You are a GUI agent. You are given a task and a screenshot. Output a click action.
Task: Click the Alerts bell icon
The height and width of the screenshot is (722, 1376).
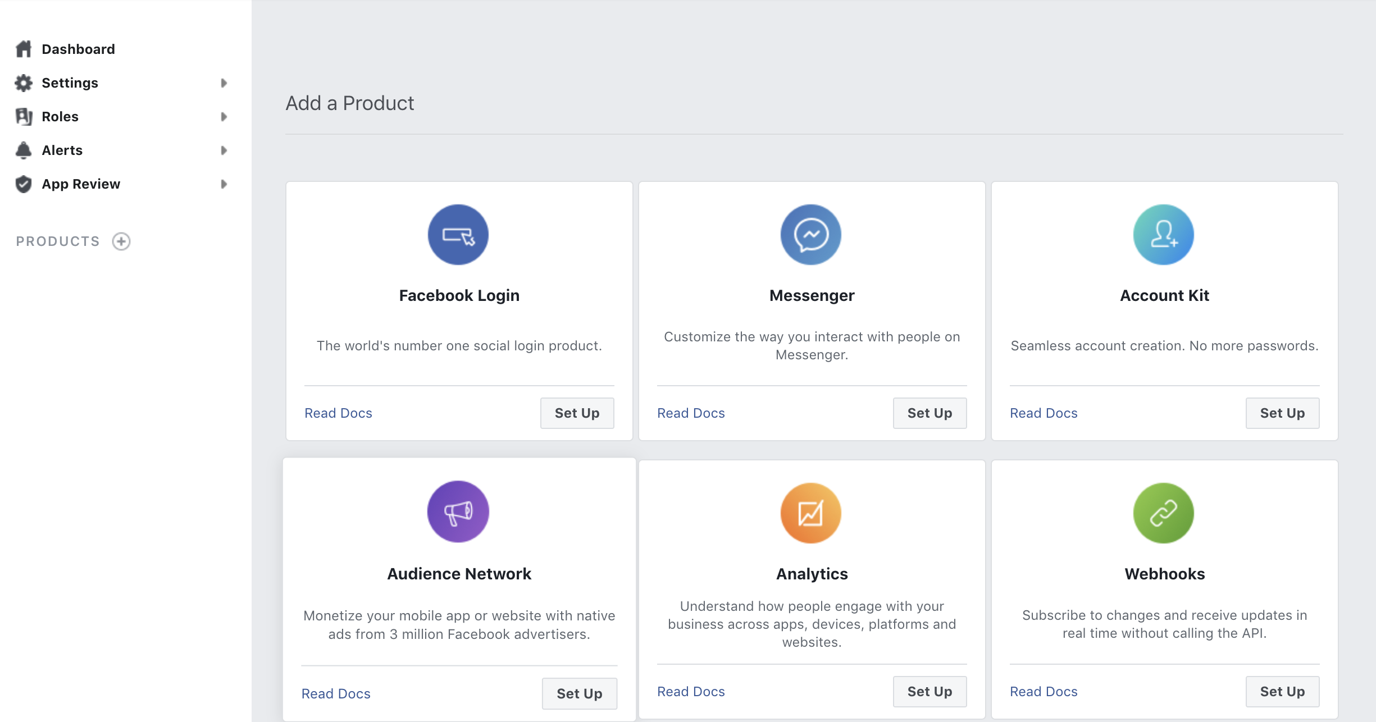(24, 150)
